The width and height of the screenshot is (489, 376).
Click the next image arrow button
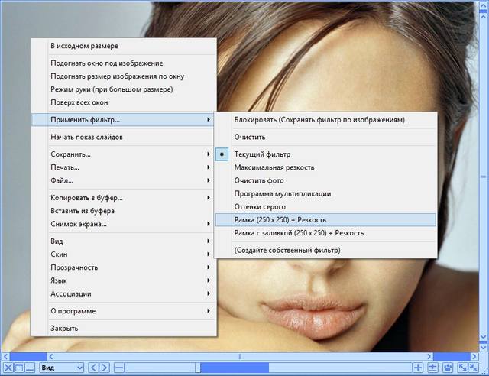point(105,368)
